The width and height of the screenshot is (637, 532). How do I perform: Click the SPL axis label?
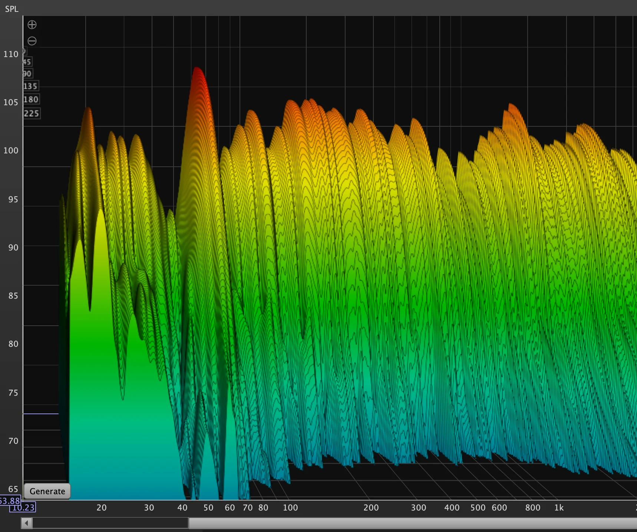click(x=11, y=9)
